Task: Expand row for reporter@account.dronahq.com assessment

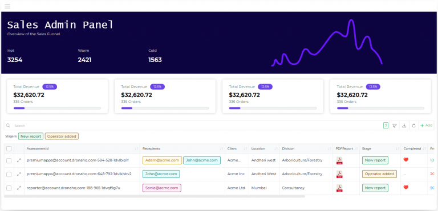Action: click(19, 188)
